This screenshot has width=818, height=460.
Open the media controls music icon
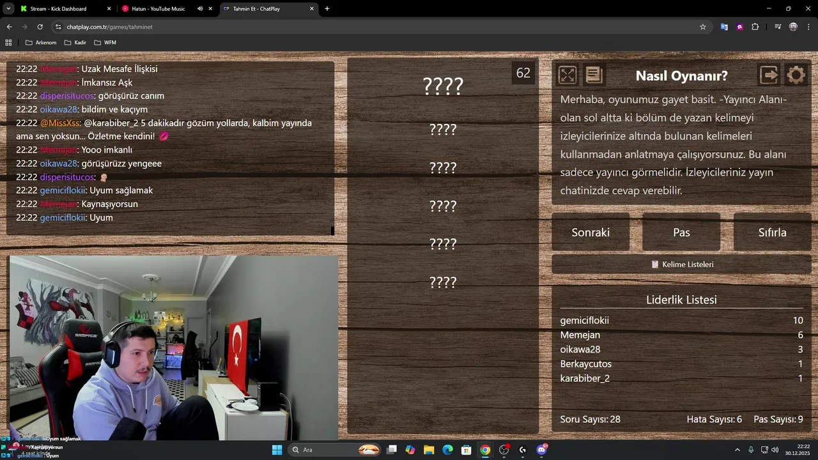[778, 27]
